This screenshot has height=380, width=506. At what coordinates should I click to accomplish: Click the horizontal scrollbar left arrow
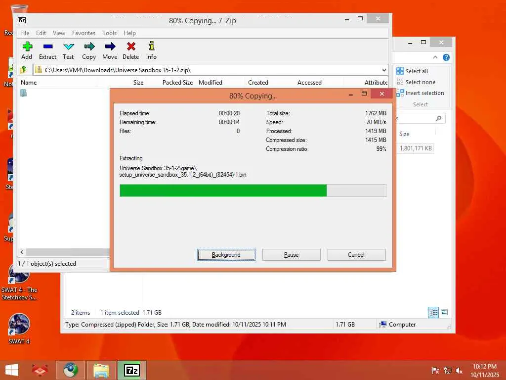point(22,252)
